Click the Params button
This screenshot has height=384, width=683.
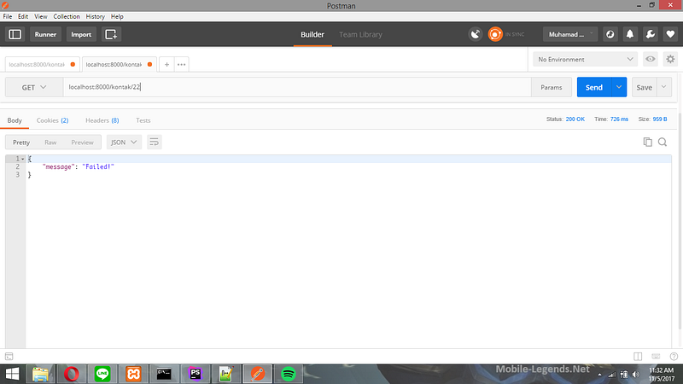point(551,87)
